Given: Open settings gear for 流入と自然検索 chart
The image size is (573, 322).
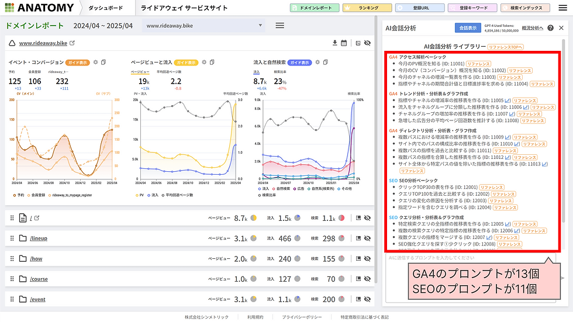Looking at the screenshot, I should click(x=317, y=63).
